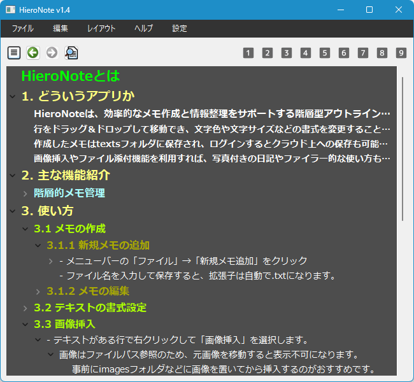Screen dimensions: 414x382
Task: Click the line starting HieroNoteは、効率的な
Action: coord(212,114)
